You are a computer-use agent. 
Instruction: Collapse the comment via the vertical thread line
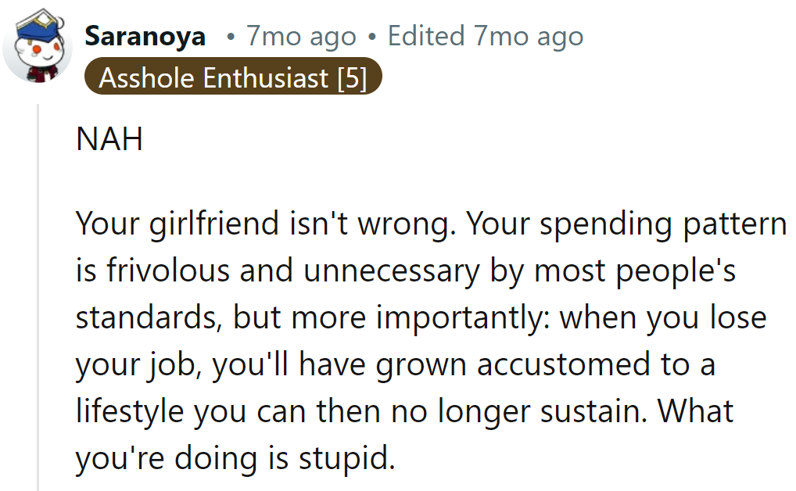tap(38, 297)
